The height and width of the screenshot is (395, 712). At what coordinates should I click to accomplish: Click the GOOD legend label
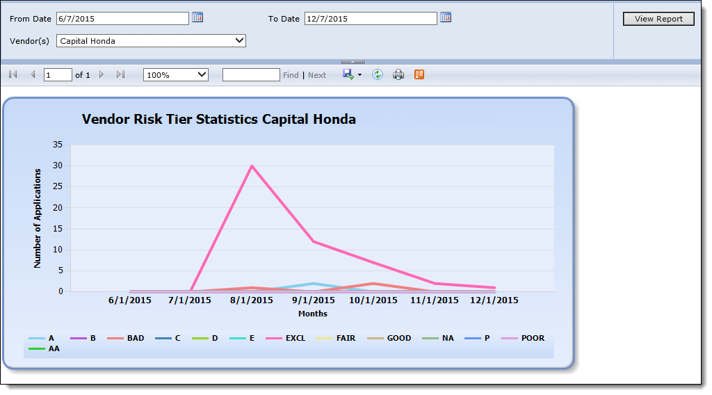point(399,338)
